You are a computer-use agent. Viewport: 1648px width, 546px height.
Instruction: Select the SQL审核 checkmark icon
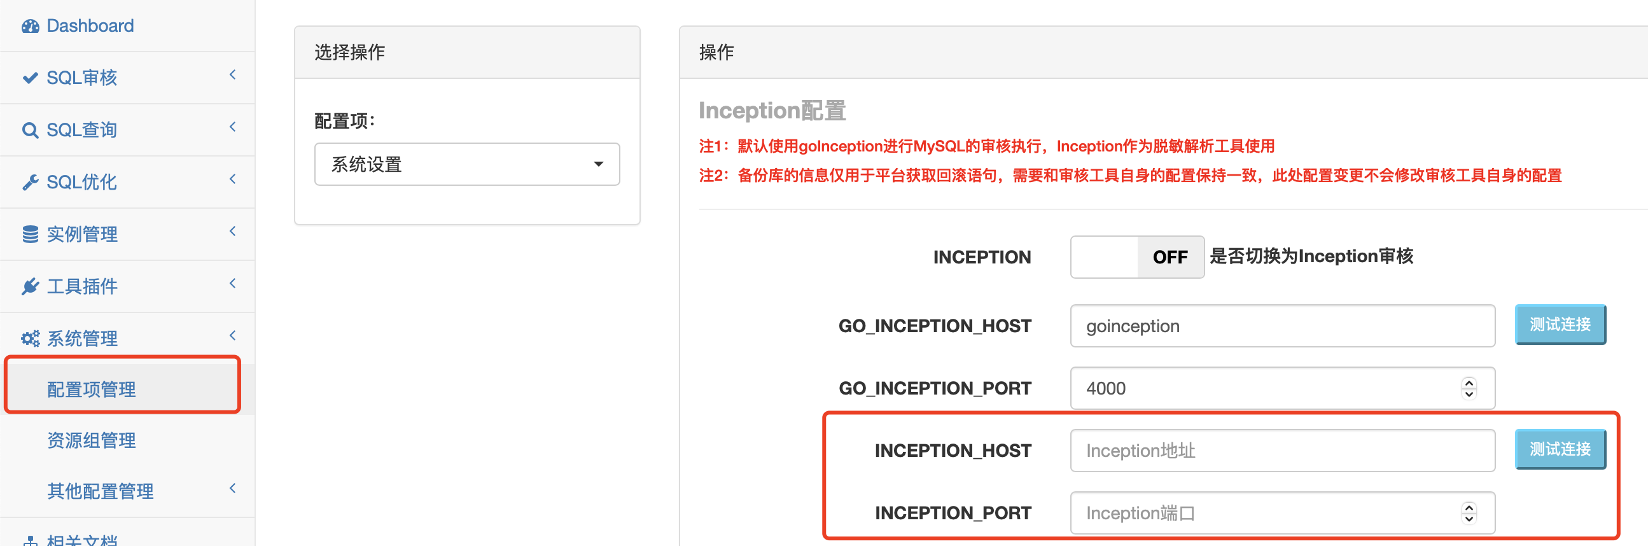[x=30, y=78]
